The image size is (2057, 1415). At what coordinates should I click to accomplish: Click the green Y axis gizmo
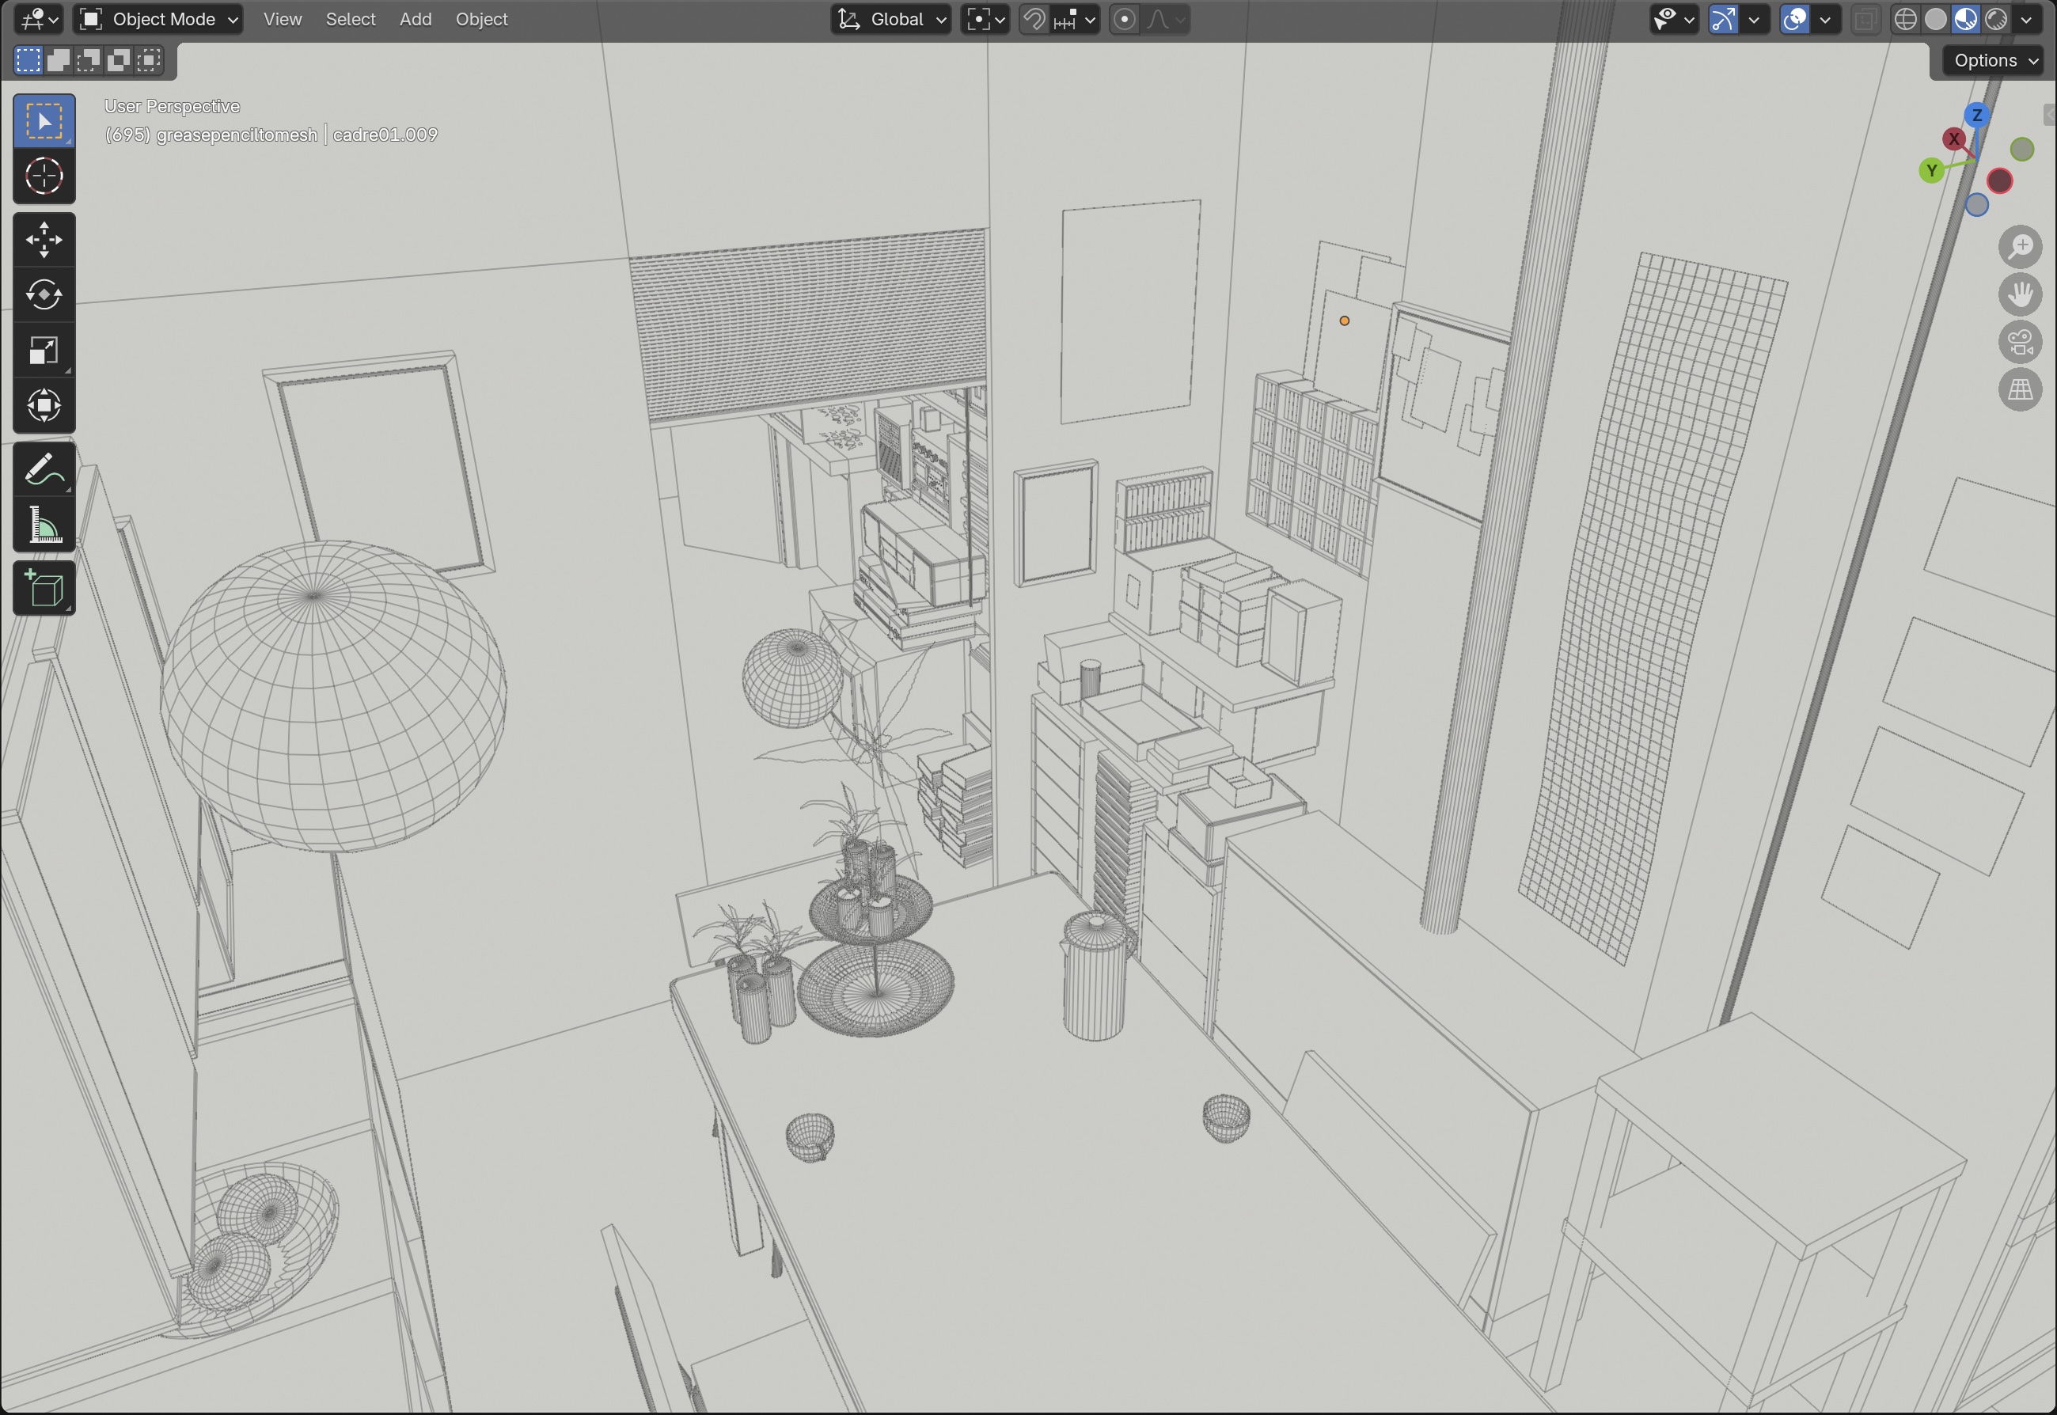pyautogui.click(x=1931, y=171)
